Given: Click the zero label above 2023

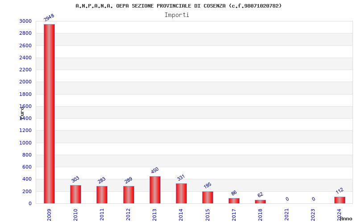Looking at the screenshot, I should pos(314,199).
